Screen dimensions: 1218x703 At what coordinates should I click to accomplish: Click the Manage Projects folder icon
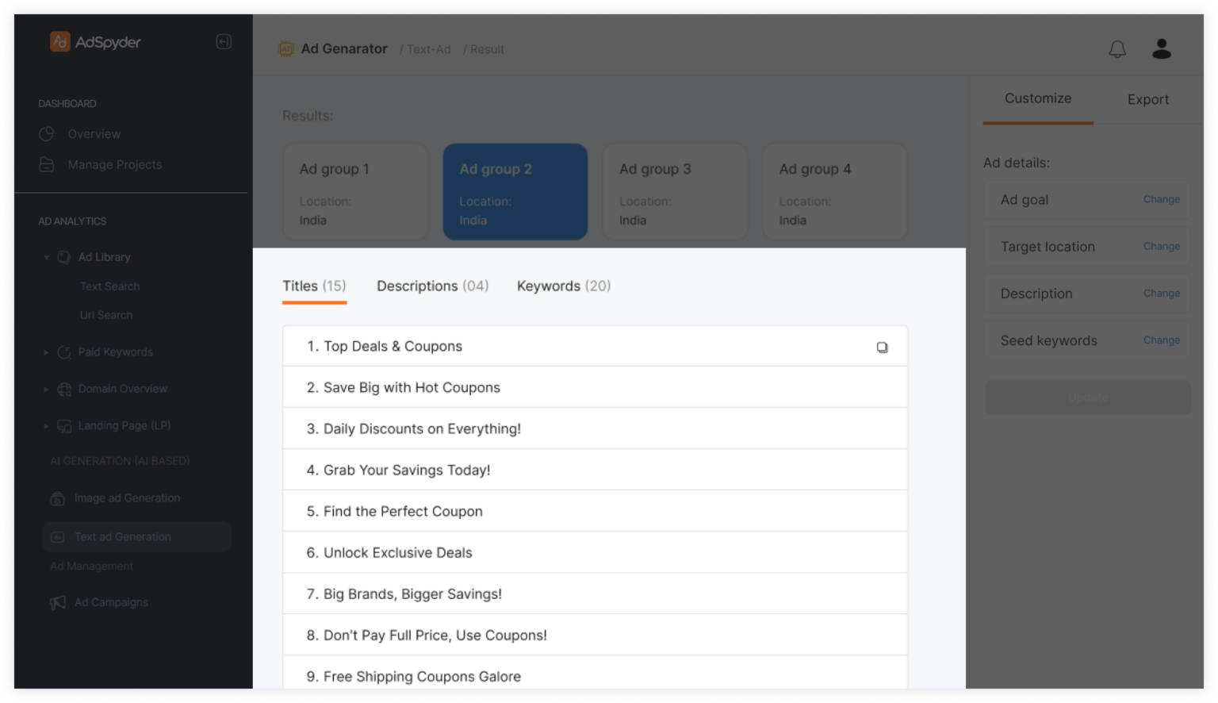point(47,165)
